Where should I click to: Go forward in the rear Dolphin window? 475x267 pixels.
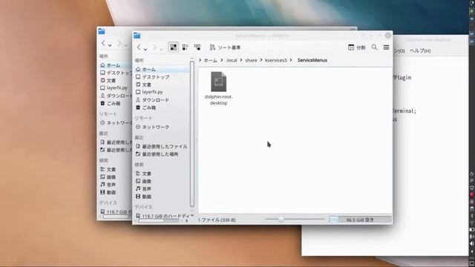(119, 43)
